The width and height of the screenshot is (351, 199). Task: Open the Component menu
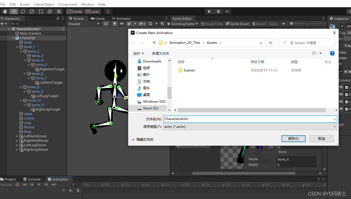[x=67, y=4]
